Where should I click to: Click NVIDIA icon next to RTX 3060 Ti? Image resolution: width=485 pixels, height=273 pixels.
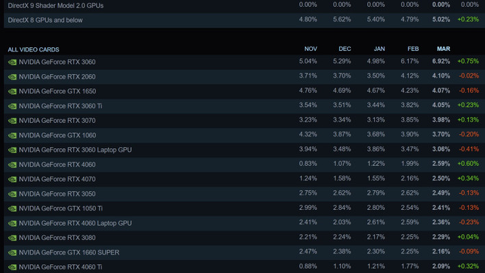12,106
